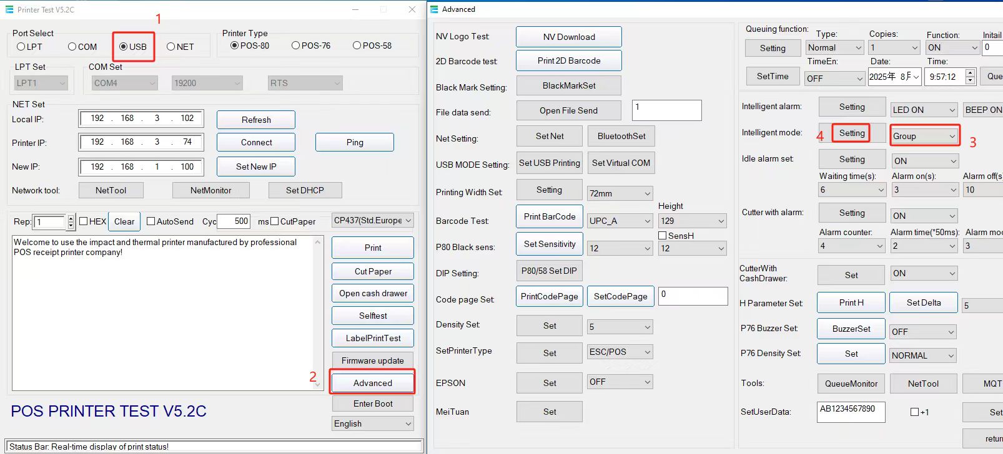Open the NetMonitor tool
The height and width of the screenshot is (454, 1003).
211,190
